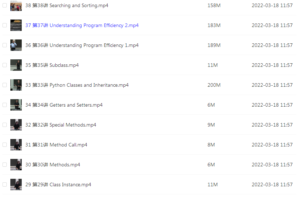Tick checkbox for 38 Searching and Sorting
Viewport: 297px width, 198px height.
pos(5,5)
